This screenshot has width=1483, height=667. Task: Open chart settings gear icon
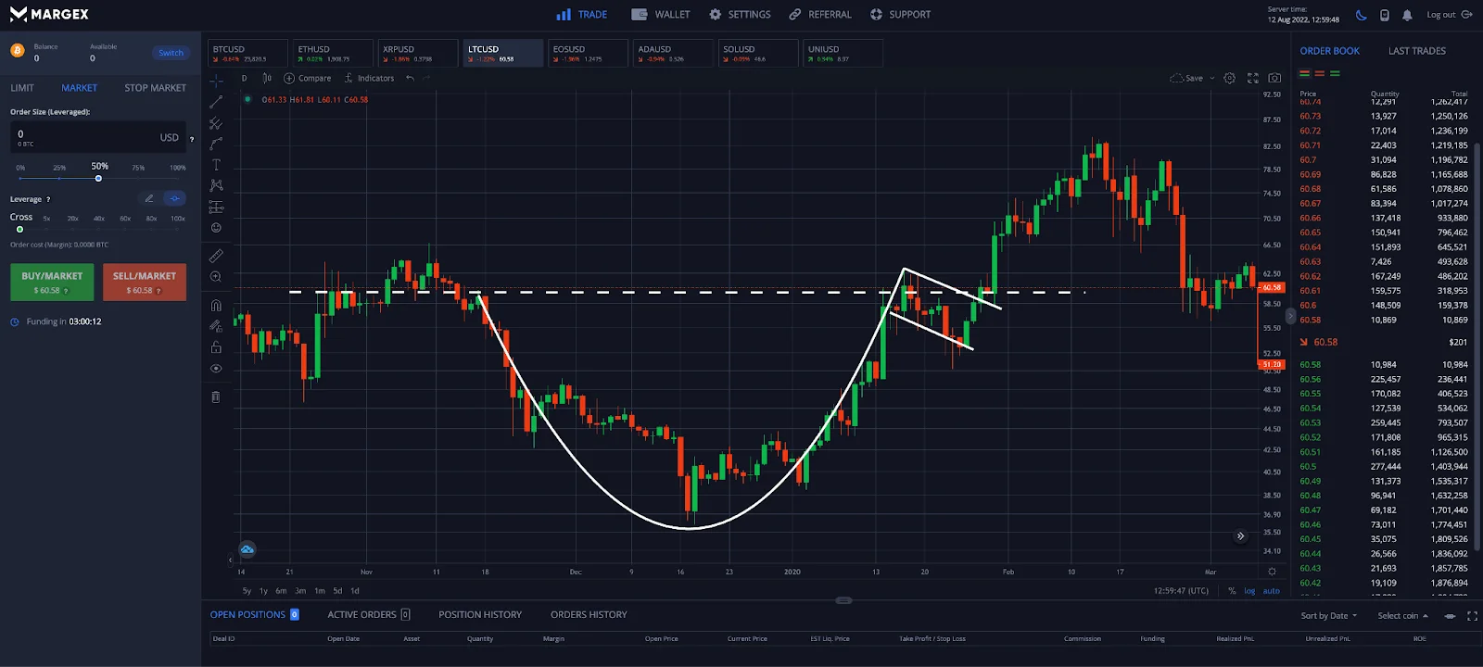coord(1229,79)
